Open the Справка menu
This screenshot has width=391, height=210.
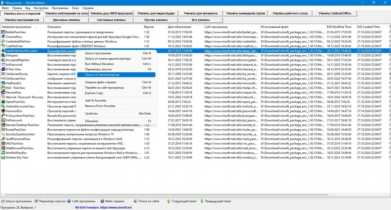click(88, 8)
